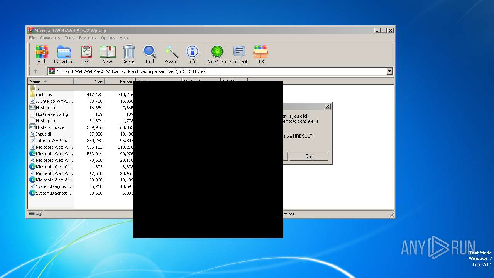Open the Commands menu

click(x=50, y=38)
